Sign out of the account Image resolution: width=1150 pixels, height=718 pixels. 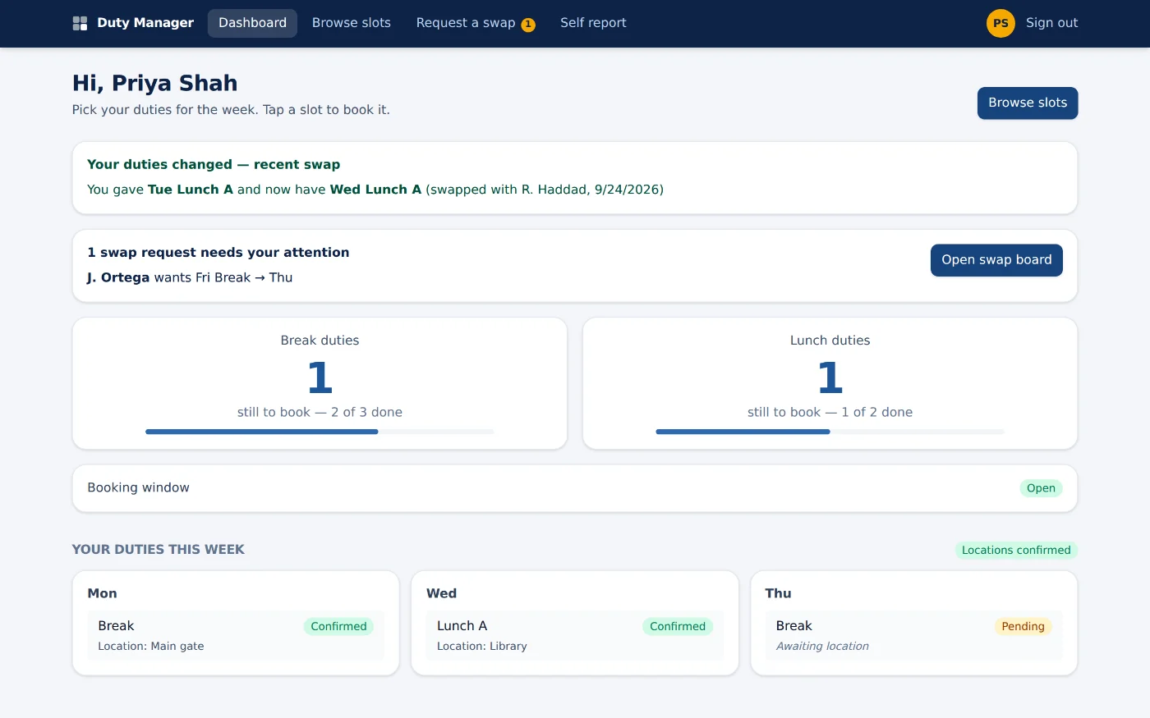(x=1051, y=23)
